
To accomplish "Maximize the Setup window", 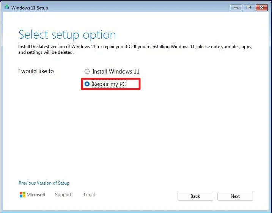I will coord(249,7).
